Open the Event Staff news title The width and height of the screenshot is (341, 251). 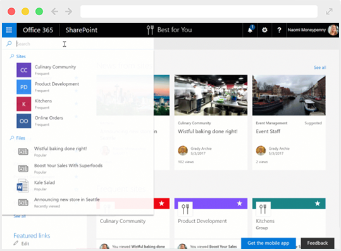click(268, 132)
